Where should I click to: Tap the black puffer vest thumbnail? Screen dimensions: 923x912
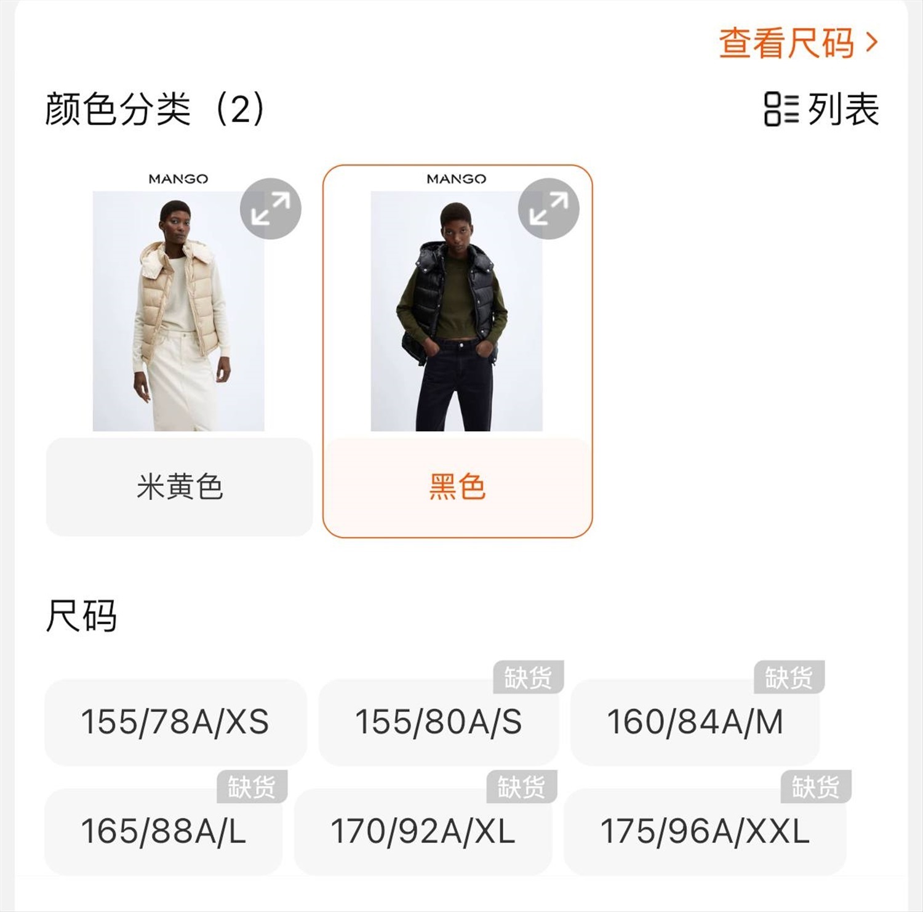point(457,311)
